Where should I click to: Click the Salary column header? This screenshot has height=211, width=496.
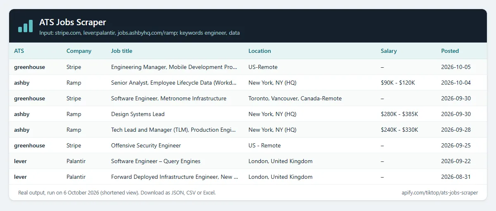389,51
